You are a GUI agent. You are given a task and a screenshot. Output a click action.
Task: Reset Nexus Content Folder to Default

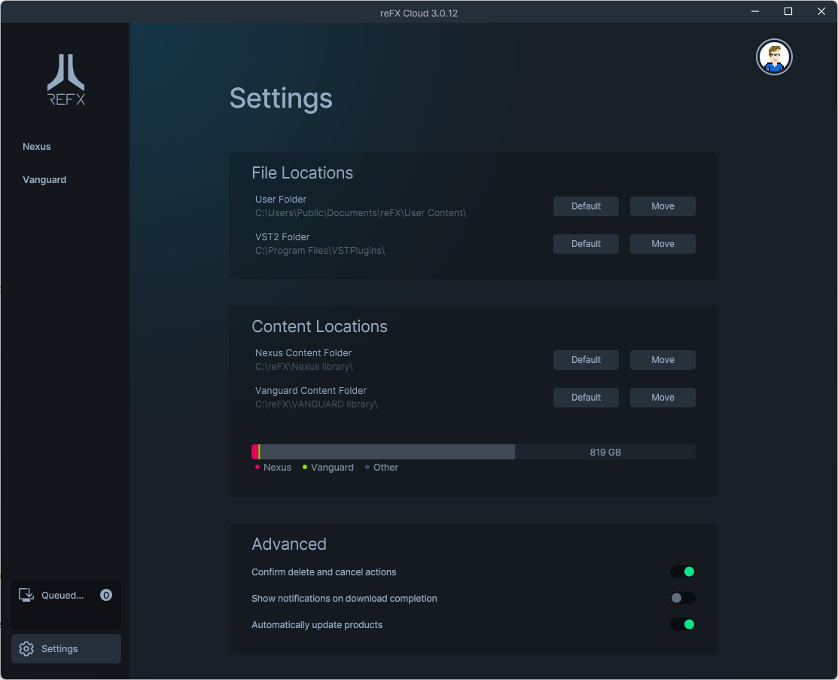tap(586, 360)
